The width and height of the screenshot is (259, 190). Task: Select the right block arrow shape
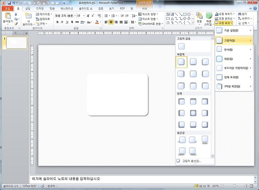coord(185,19)
